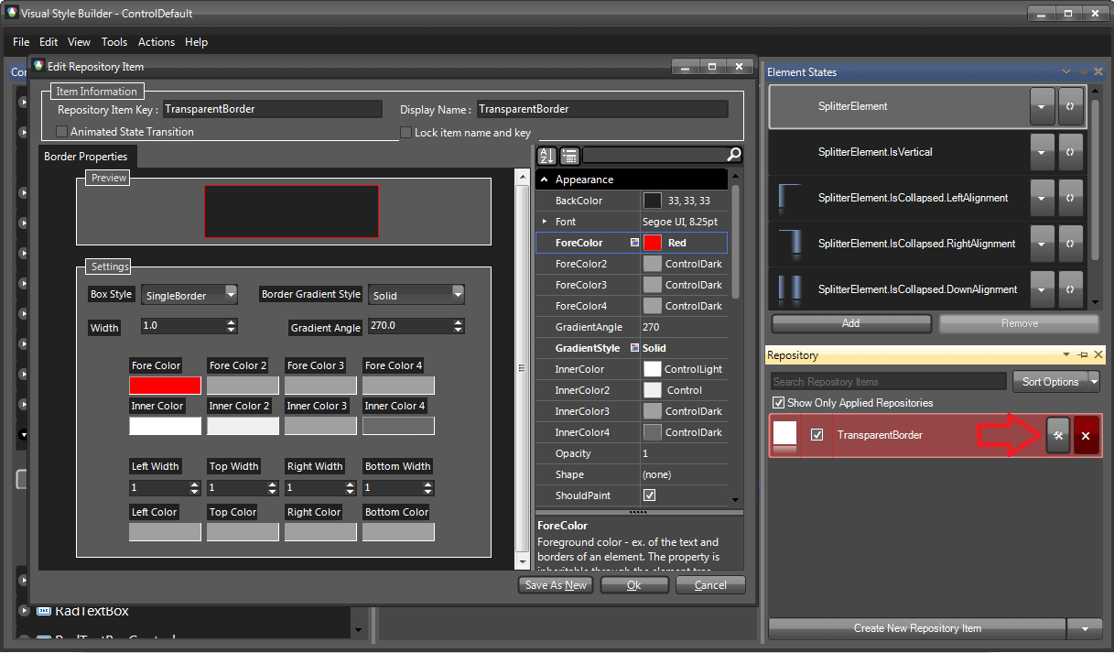Open the View menu
This screenshot has height=653, width=1114.
pos(79,42)
